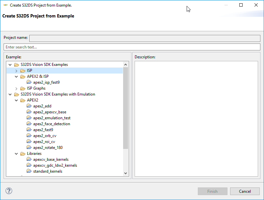Select the Libraries label
This screenshot has height=200, width=264.
click(34, 154)
